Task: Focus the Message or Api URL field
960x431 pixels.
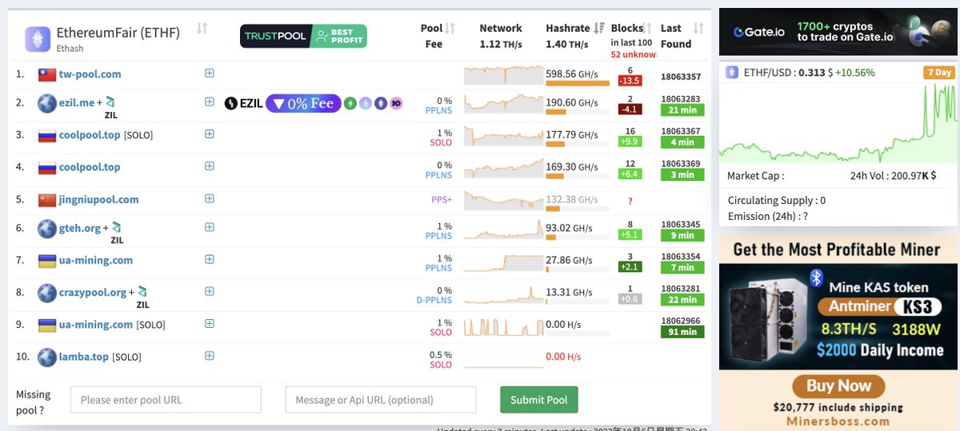Action: [381, 400]
